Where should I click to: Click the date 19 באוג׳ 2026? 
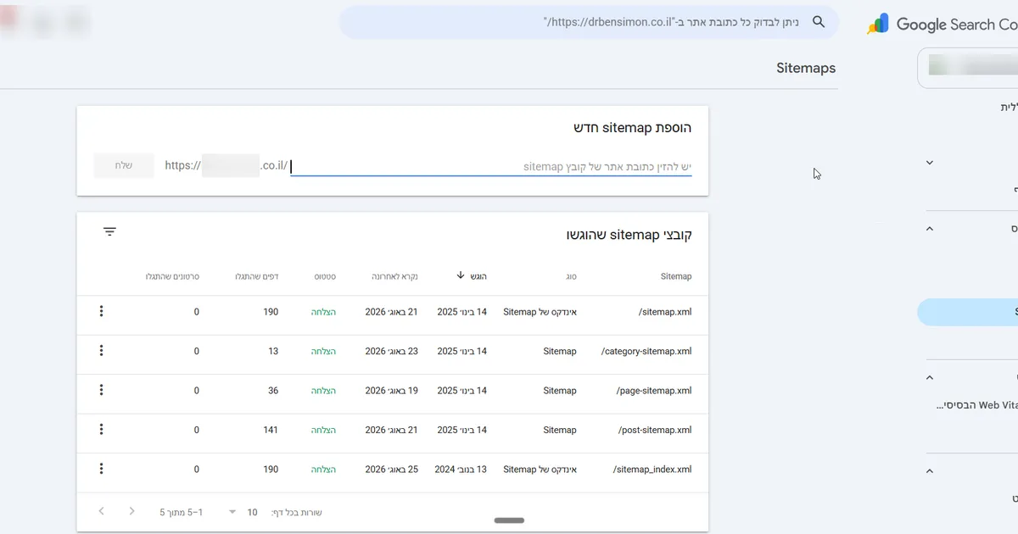(391, 391)
